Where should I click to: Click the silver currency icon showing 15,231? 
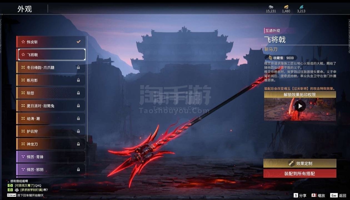[271, 7]
